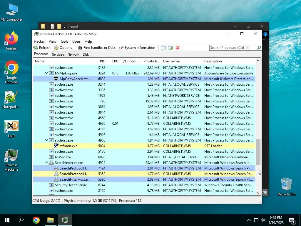
Task: Select SearchProtocolH... row with PID 7124
Action: pos(144,168)
